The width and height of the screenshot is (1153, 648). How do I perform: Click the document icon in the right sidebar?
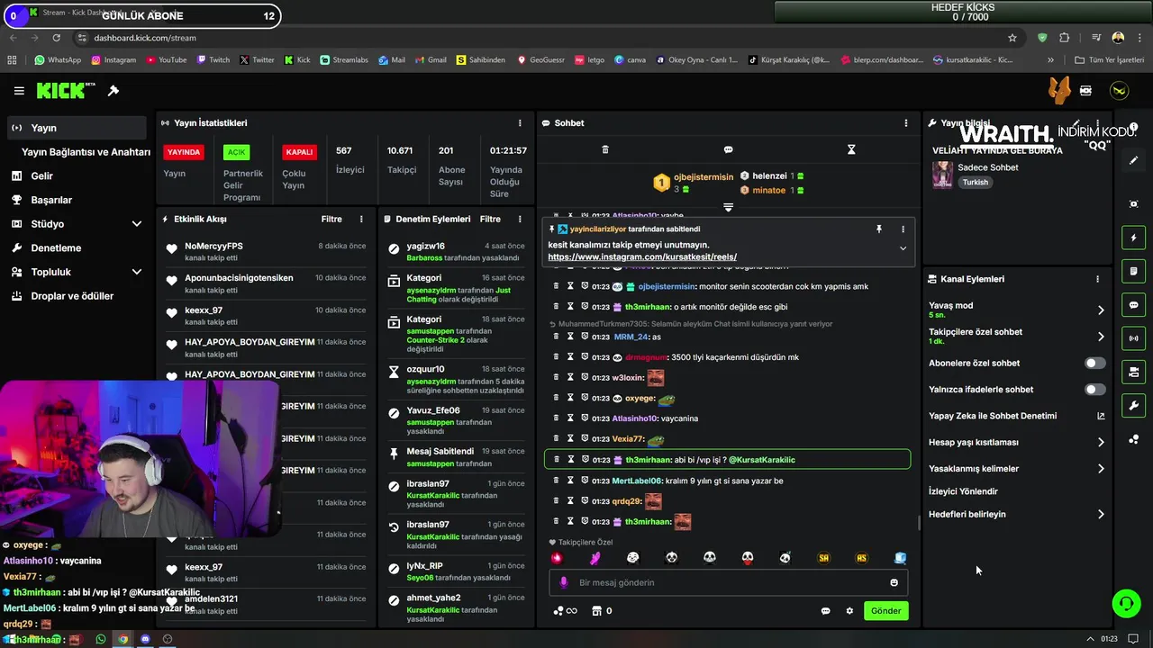tap(1134, 271)
